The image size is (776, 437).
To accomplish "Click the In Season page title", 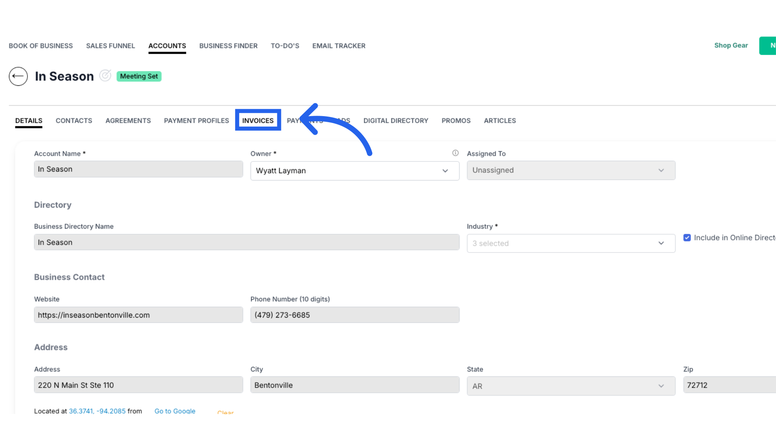I will point(64,76).
